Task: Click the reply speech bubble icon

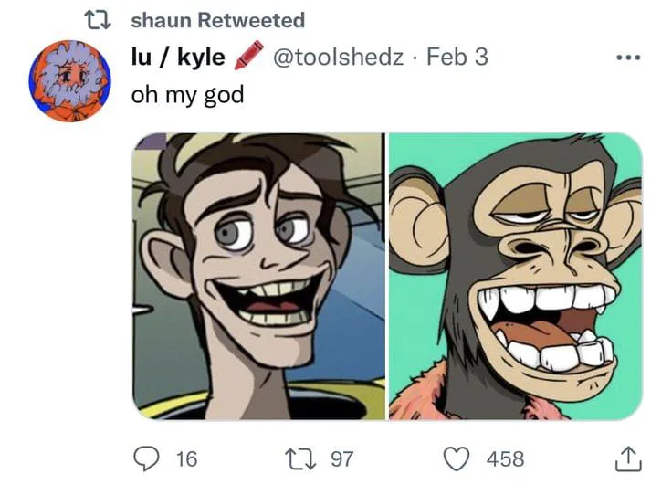Action: click(x=147, y=458)
